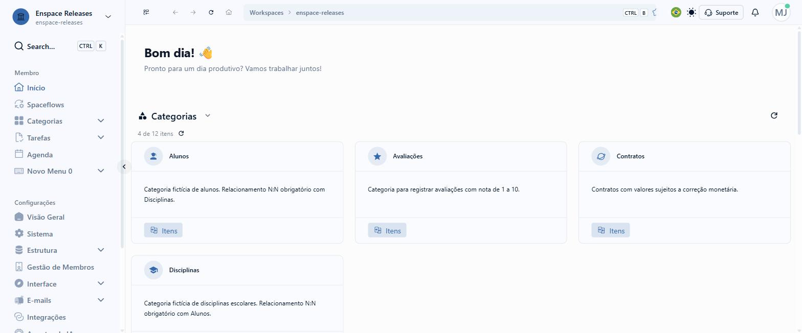Screen dimensions: 802x333
Task: Expand the Tarefas sidebar chevron
Action: [x=101, y=137]
